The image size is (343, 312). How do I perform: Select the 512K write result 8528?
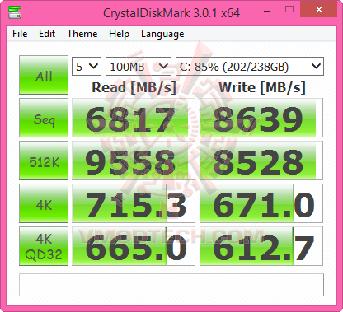[x=261, y=161]
